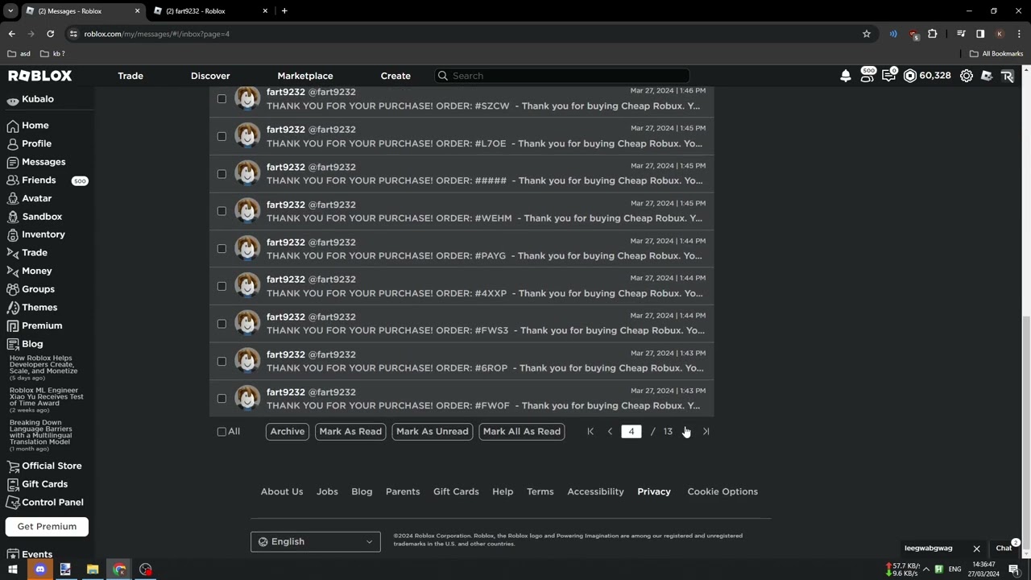This screenshot has height=580, width=1031.
Task: Open the Chrome tab search dropdown
Action: point(10,11)
